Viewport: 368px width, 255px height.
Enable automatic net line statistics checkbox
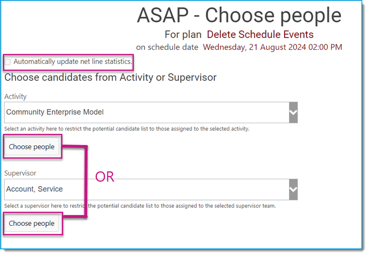pos(8,62)
